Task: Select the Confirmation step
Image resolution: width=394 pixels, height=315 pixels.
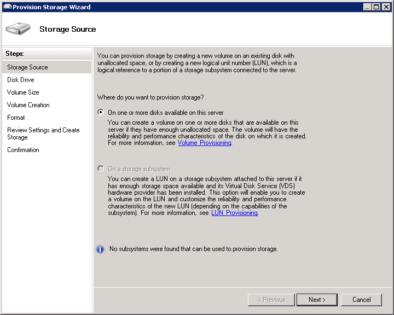Action: point(23,150)
